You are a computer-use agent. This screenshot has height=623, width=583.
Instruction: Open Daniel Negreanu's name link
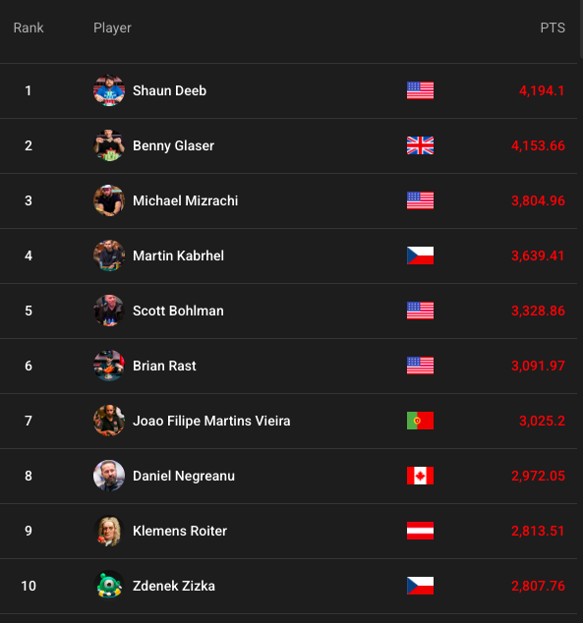click(184, 476)
